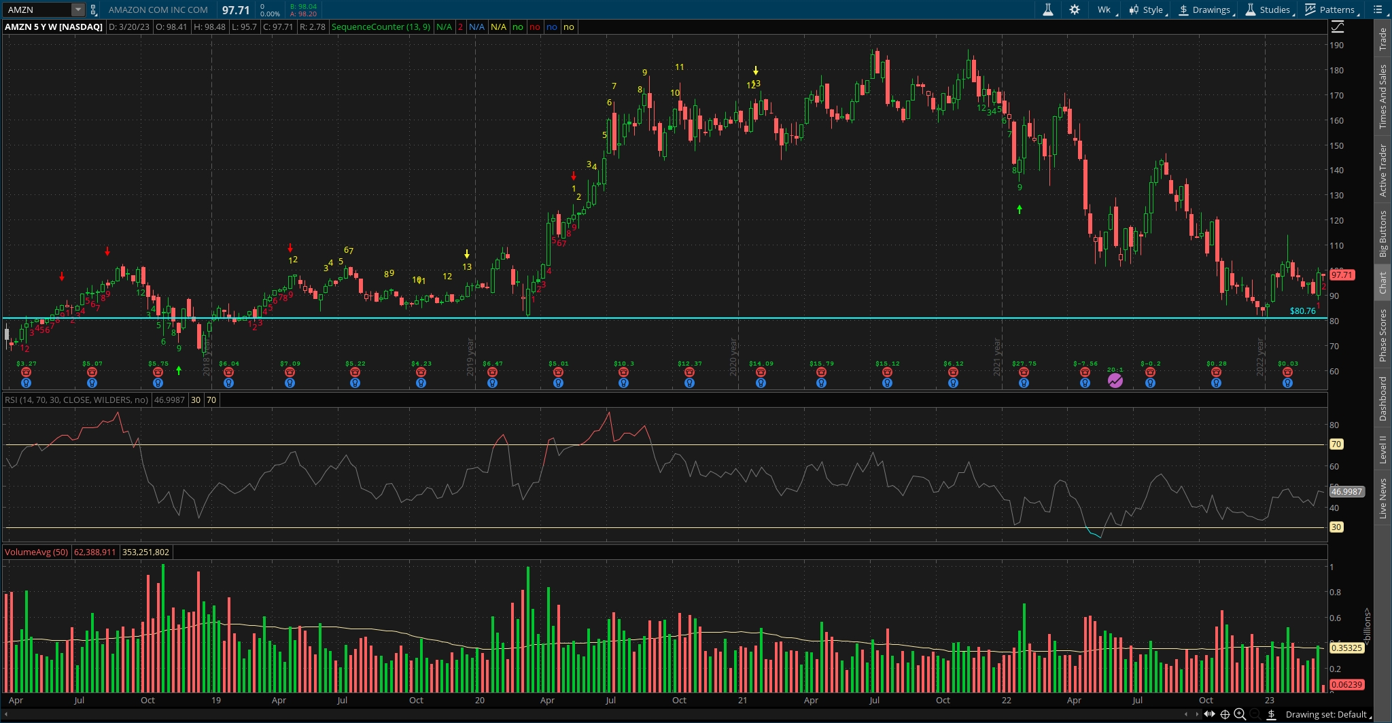Open chart settings gear icon
This screenshot has height=723, width=1392.
coord(1075,10)
